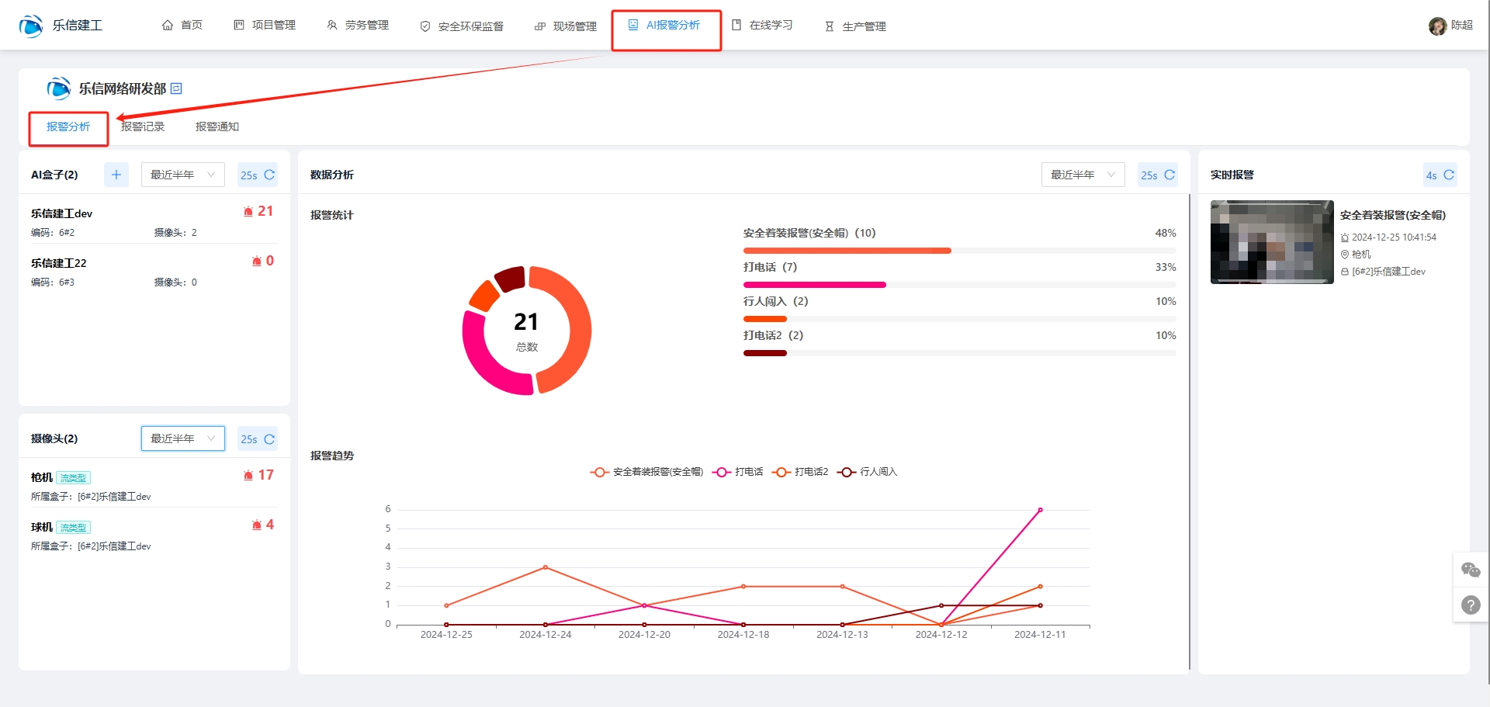Click the help question mark icon
This screenshot has width=1490, height=707.
coord(1471,605)
